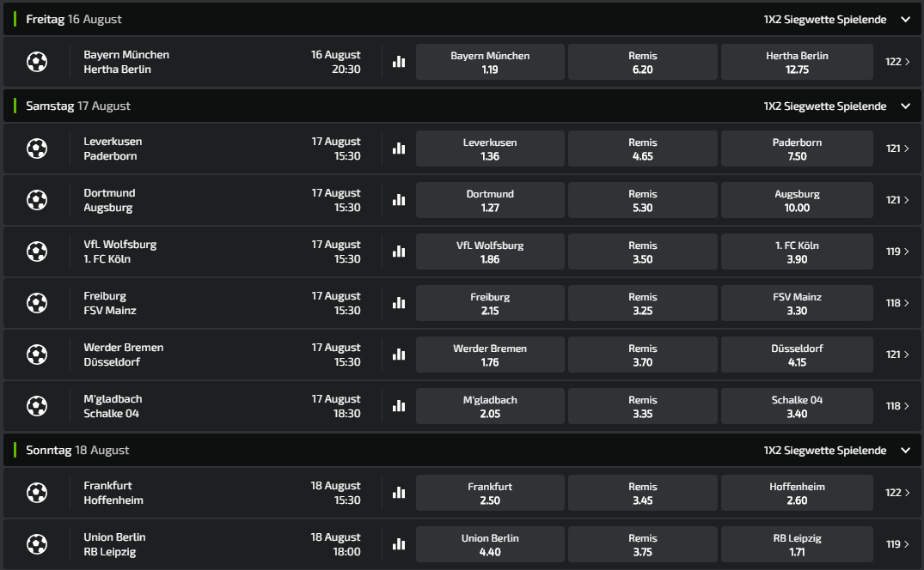Viewport: 924px width, 570px height.
Task: Click the soccer ball icon beside M'gladbach
Action: tap(36, 406)
